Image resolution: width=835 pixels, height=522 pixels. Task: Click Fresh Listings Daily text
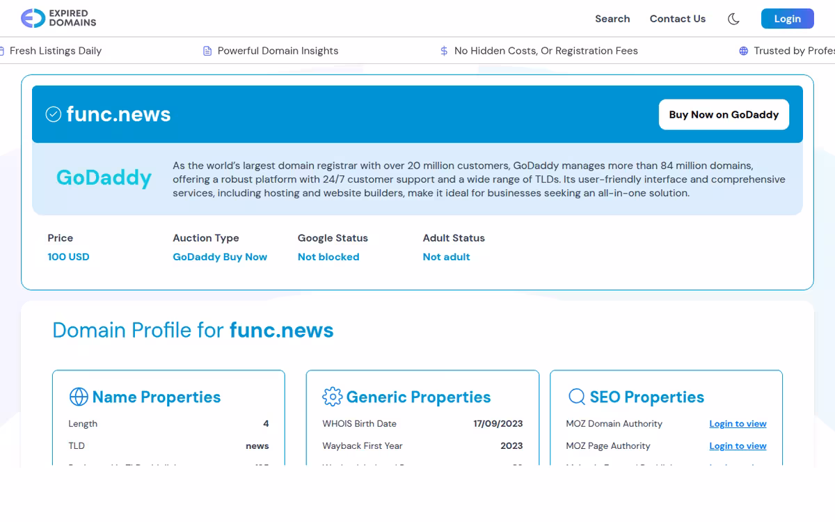coord(56,51)
